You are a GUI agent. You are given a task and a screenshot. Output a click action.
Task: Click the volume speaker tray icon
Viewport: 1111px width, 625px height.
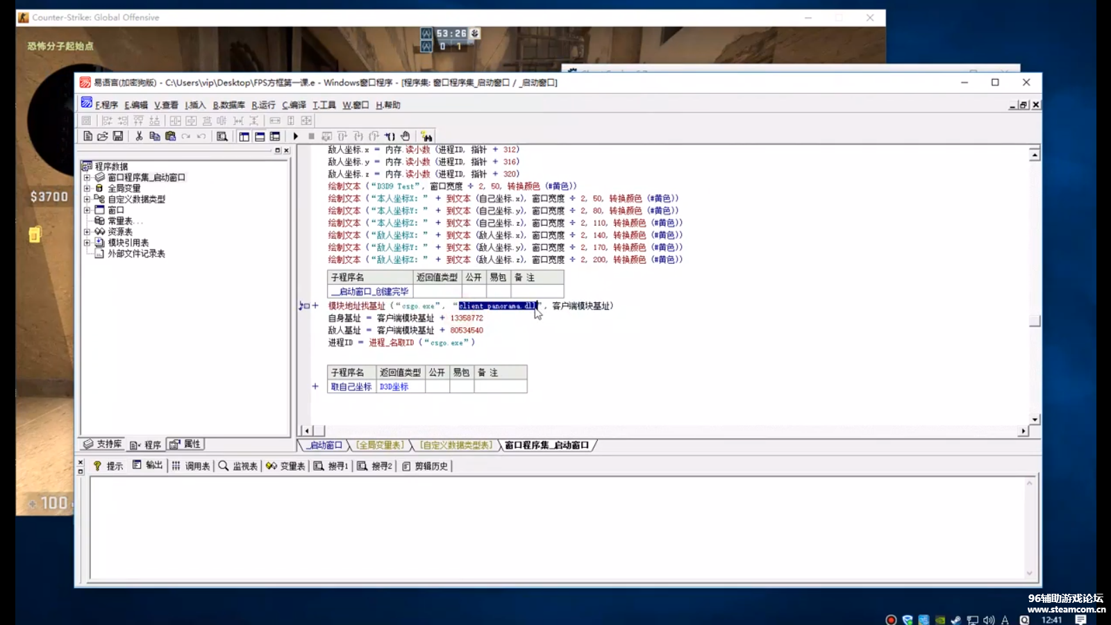point(989,620)
